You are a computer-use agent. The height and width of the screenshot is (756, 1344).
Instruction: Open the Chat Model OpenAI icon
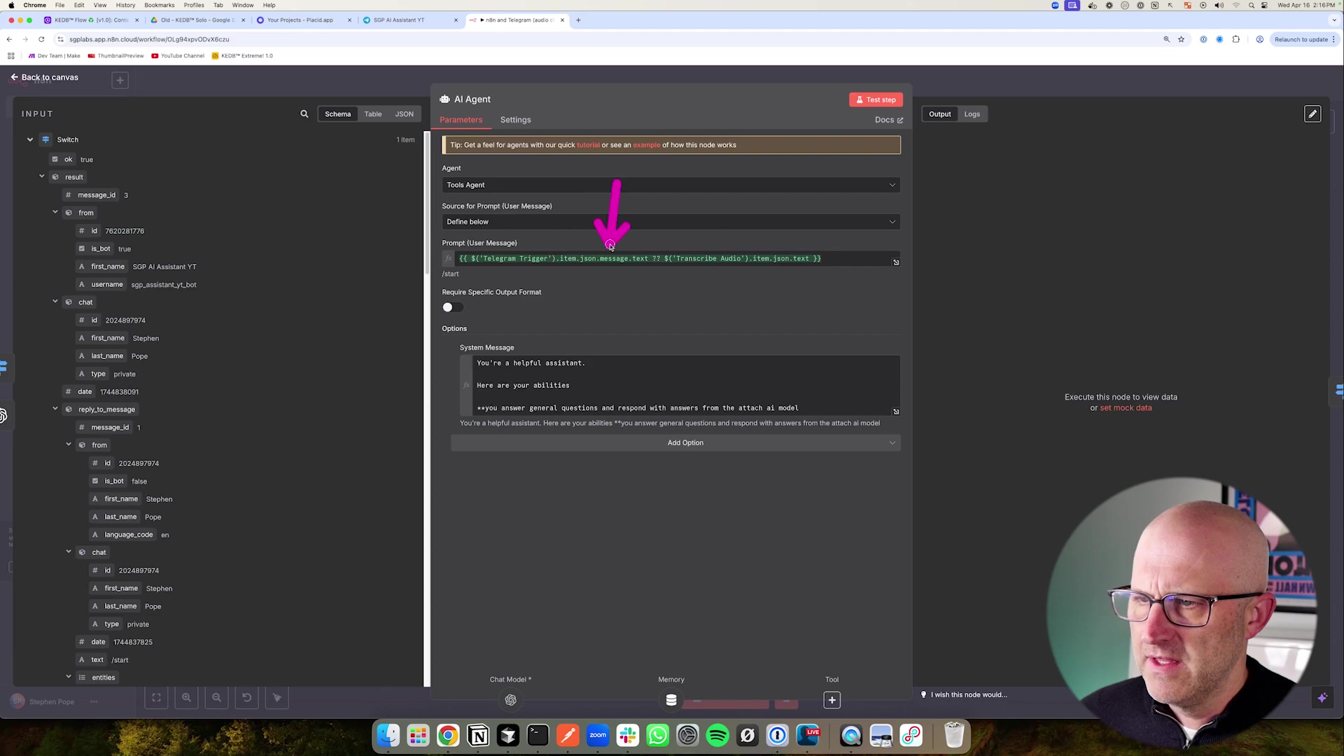coord(510,700)
